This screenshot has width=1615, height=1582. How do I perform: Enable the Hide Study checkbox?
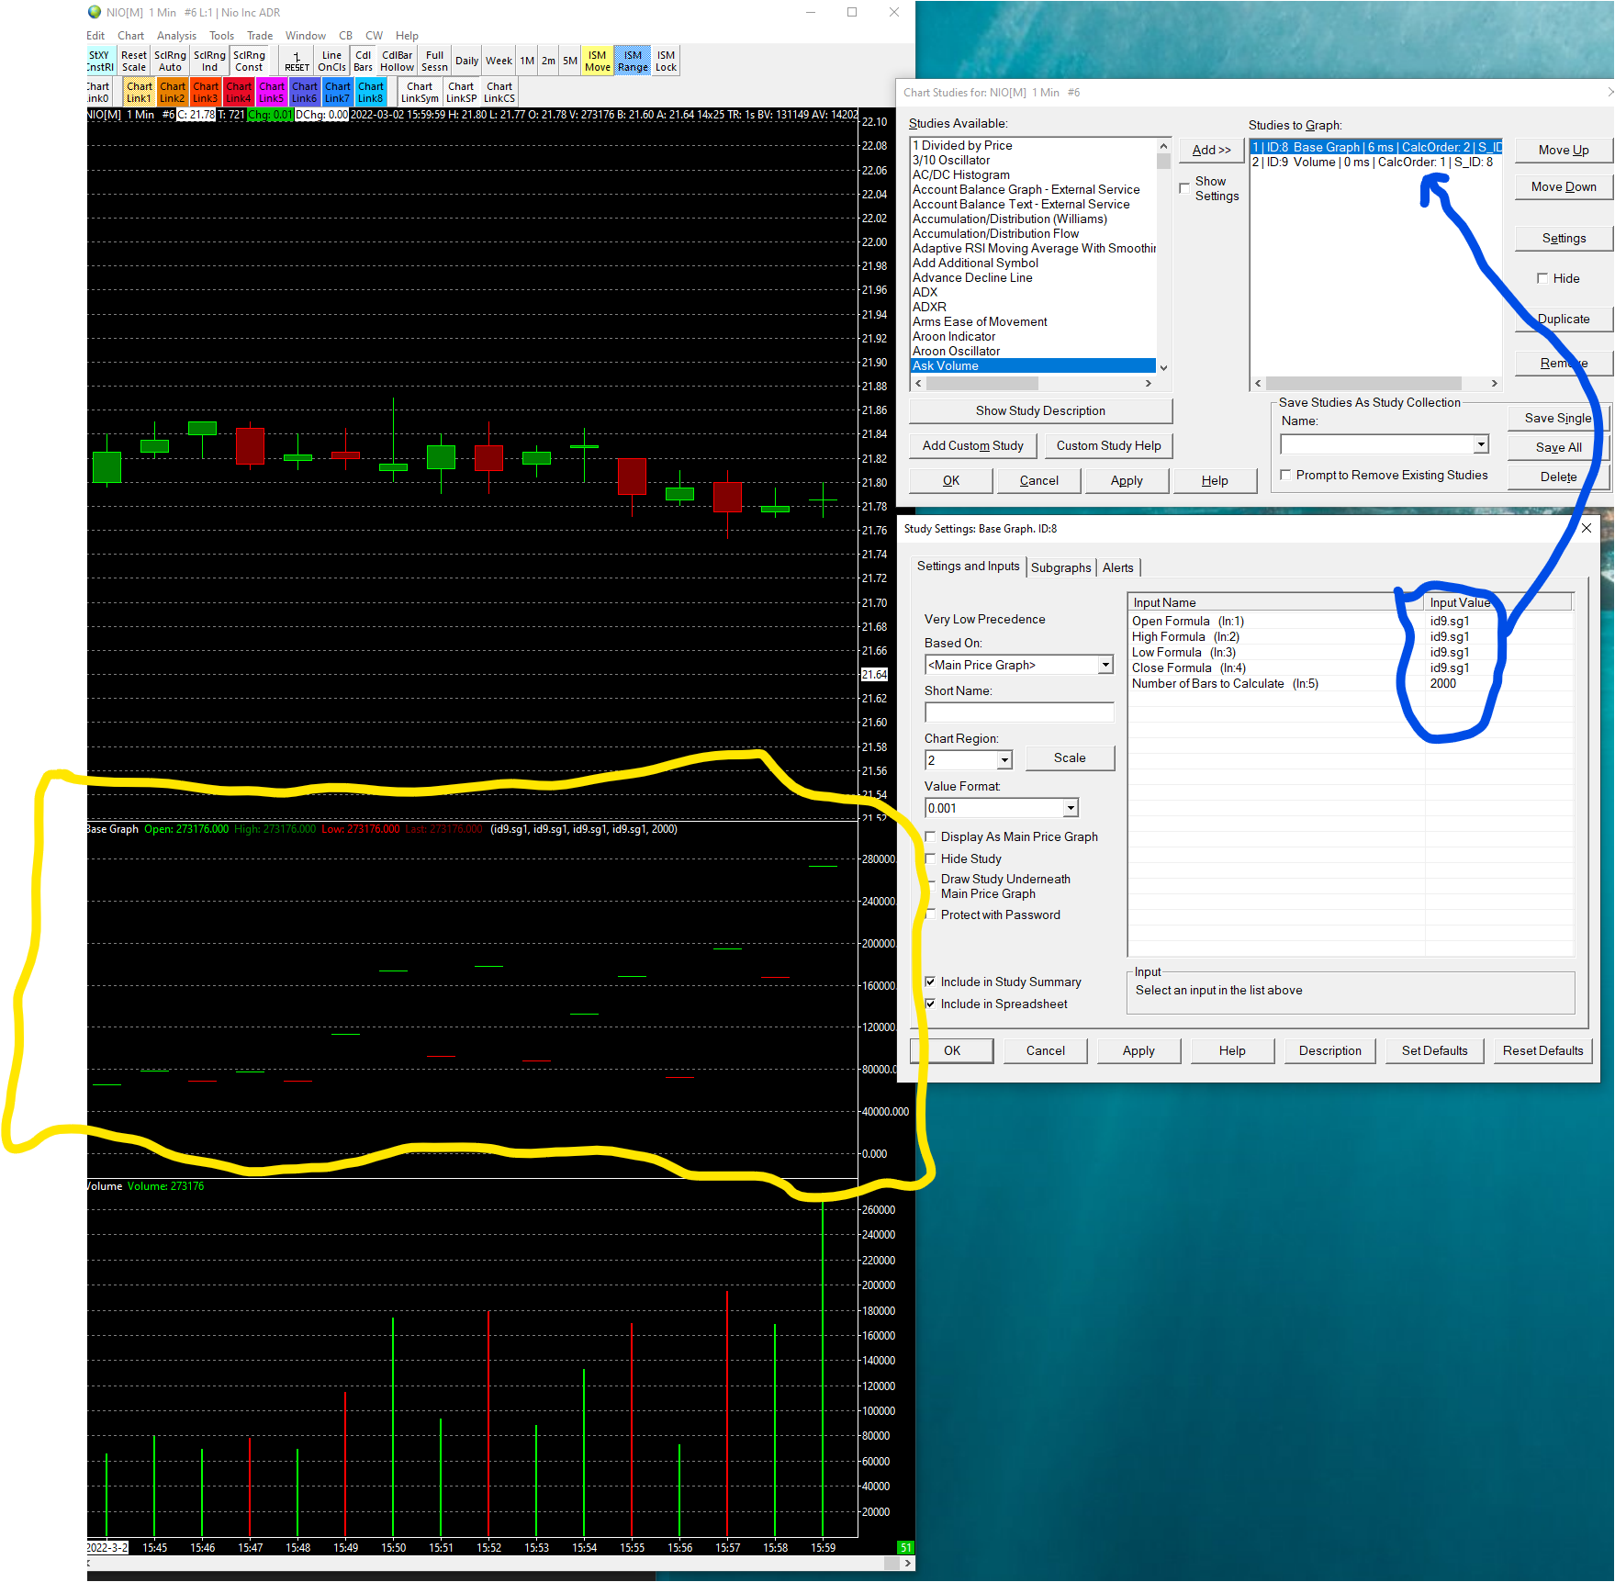coord(930,858)
